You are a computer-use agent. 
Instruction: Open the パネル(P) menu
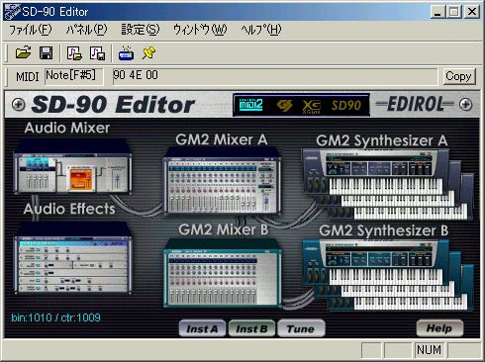pos(86,30)
